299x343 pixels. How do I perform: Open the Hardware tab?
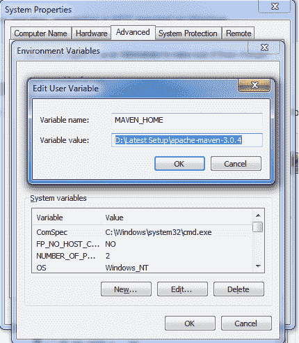pos(91,33)
